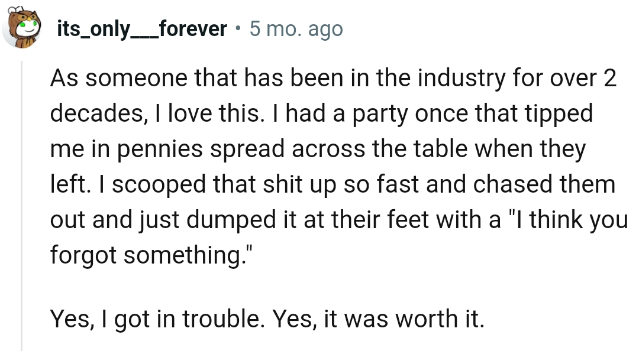Click the word "decades" in the comment
The image size is (639, 351).
(95, 114)
